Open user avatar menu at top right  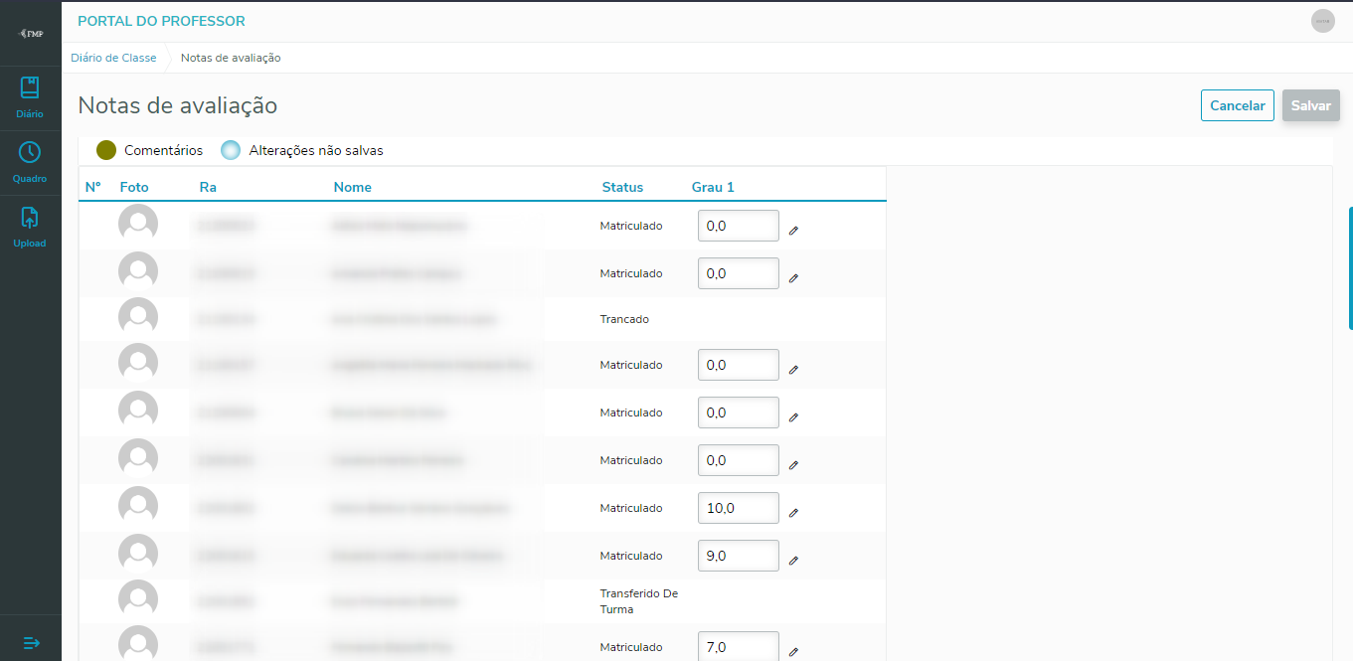click(1322, 21)
